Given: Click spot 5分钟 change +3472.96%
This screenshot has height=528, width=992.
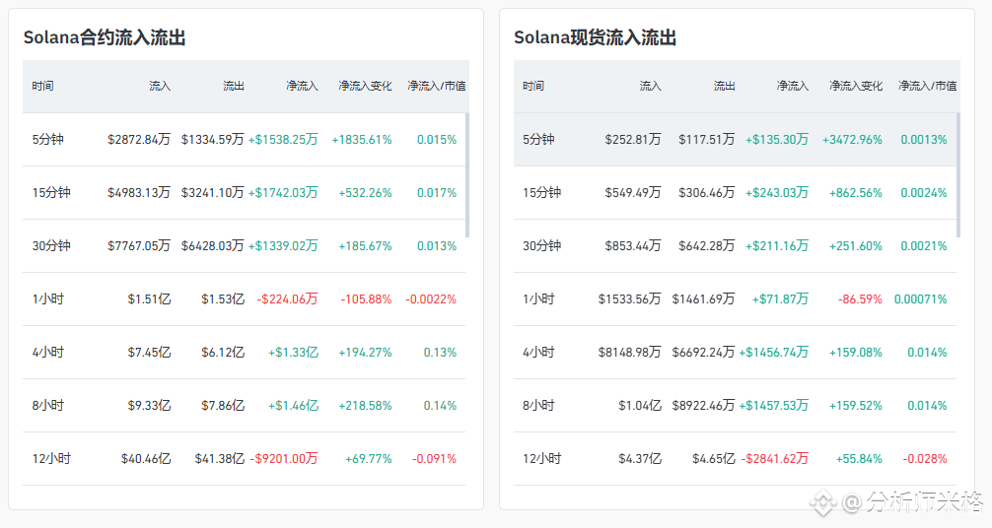Looking at the screenshot, I should 852,140.
